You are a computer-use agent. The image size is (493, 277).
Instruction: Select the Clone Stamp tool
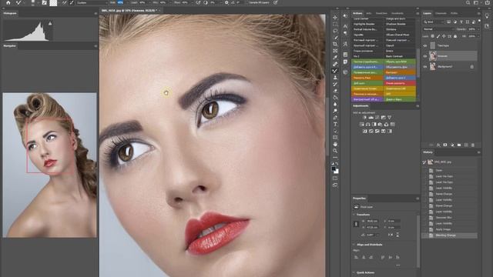pyautogui.click(x=335, y=77)
